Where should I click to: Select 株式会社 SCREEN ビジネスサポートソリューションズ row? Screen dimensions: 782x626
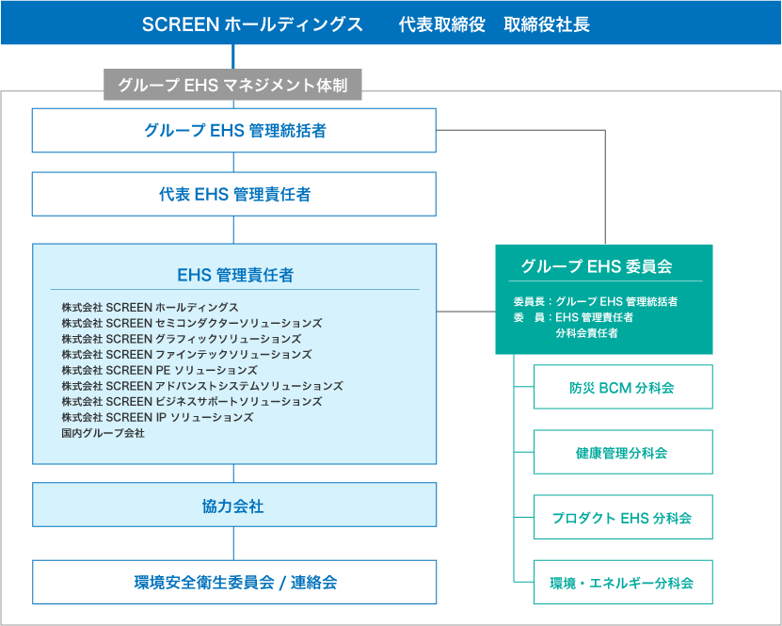pyautogui.click(x=192, y=402)
